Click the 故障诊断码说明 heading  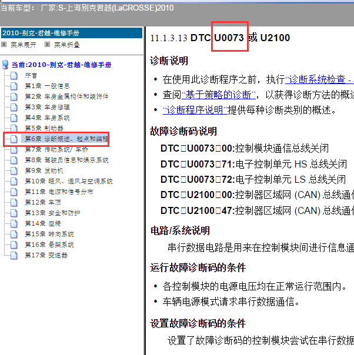(x=183, y=131)
